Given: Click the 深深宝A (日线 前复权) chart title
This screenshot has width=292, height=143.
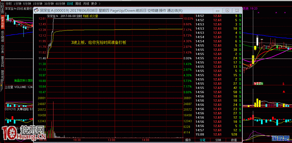Looking at the screenshot, I should (19, 8).
